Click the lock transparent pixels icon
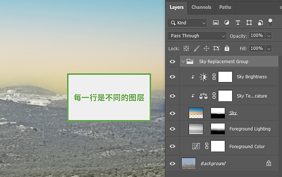 (x=186, y=49)
